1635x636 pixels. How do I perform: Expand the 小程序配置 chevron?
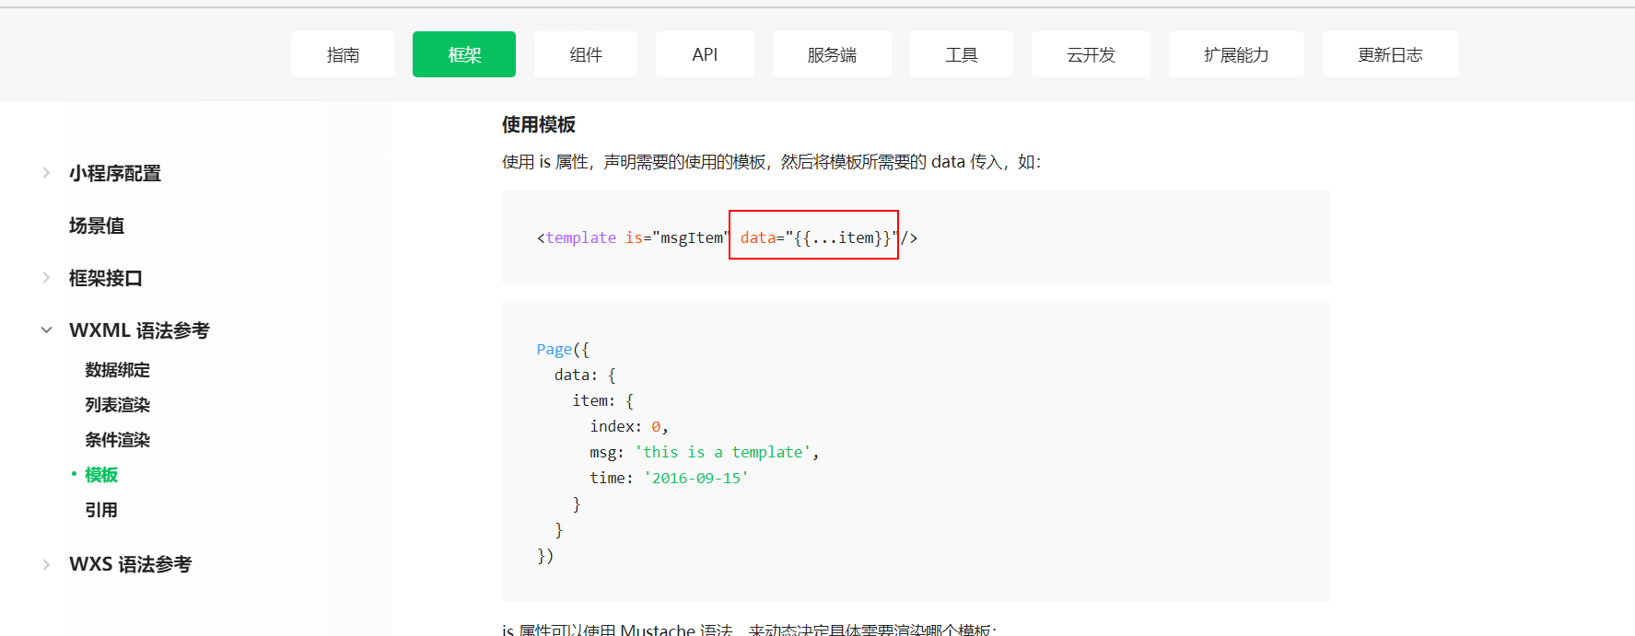(x=46, y=173)
